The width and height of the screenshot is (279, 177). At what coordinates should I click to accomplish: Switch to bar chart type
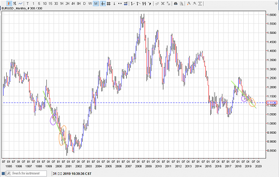pyautogui.click(x=15, y=4)
